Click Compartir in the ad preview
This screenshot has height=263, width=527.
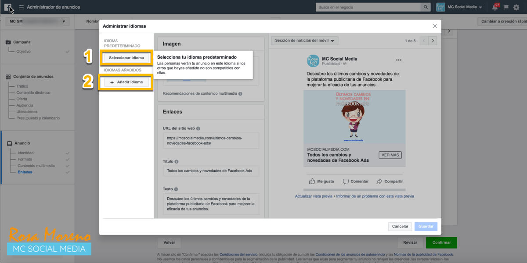coord(390,181)
